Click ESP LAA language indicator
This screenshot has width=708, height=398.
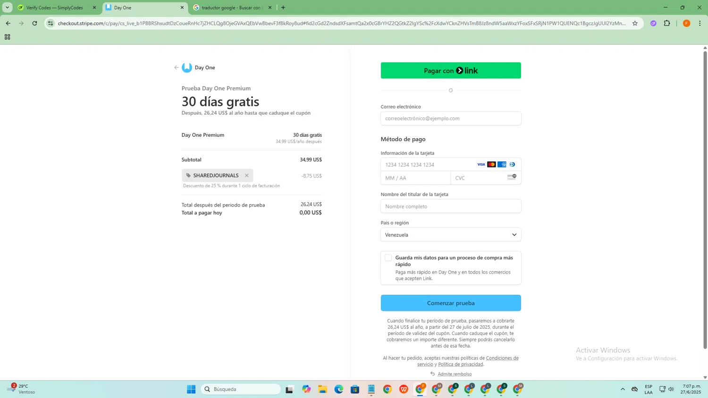(649, 389)
